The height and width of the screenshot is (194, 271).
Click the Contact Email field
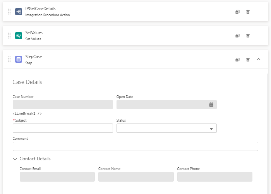[x=57, y=177]
